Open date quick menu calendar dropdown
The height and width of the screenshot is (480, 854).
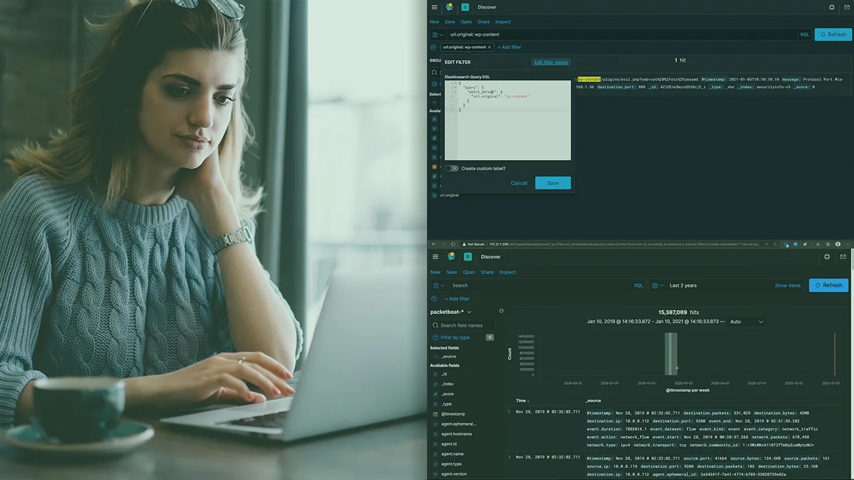point(658,285)
